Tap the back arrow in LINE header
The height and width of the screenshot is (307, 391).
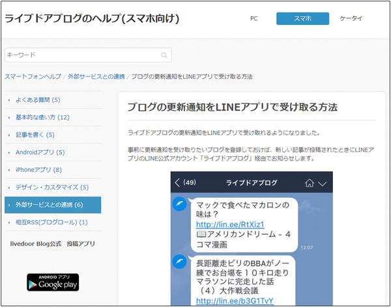[x=177, y=182]
